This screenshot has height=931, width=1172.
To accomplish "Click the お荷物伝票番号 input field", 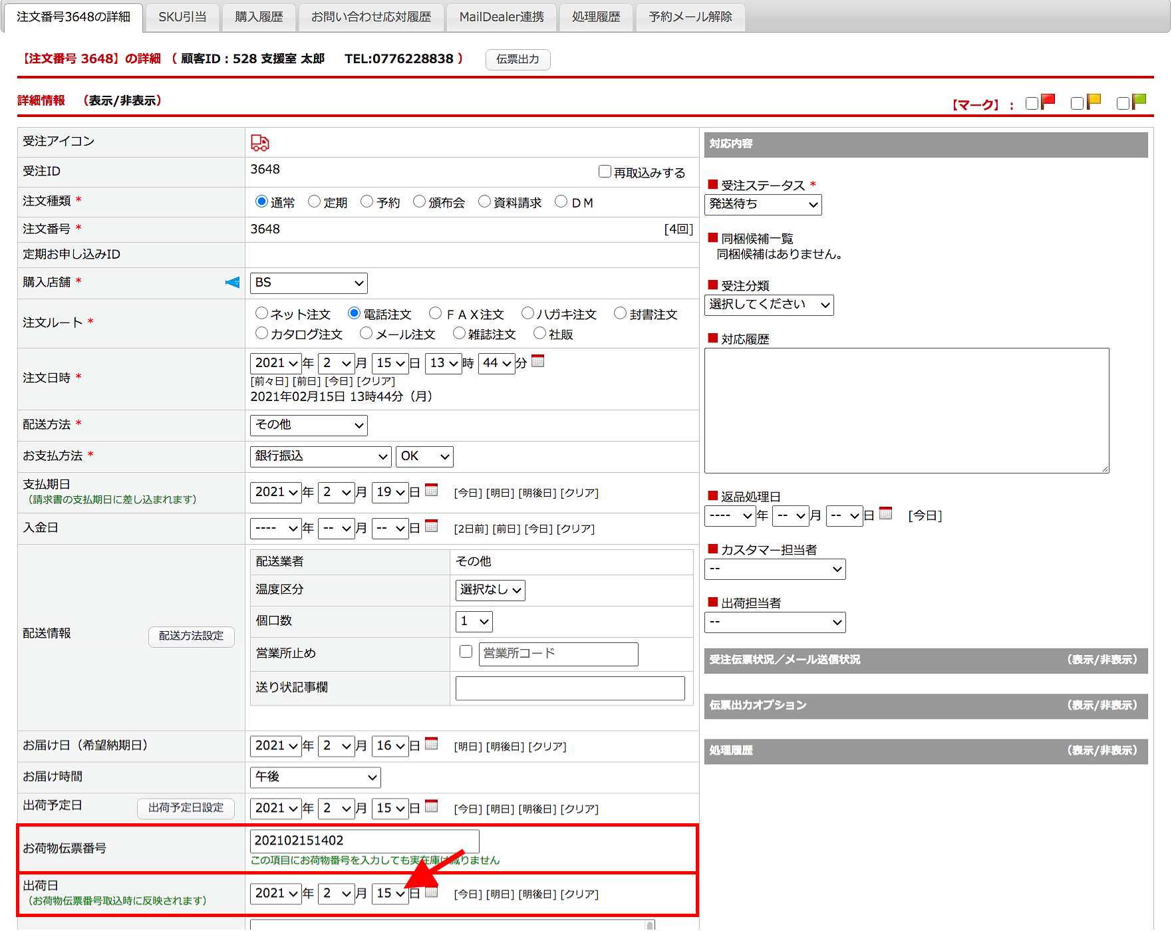I will pyautogui.click(x=365, y=841).
